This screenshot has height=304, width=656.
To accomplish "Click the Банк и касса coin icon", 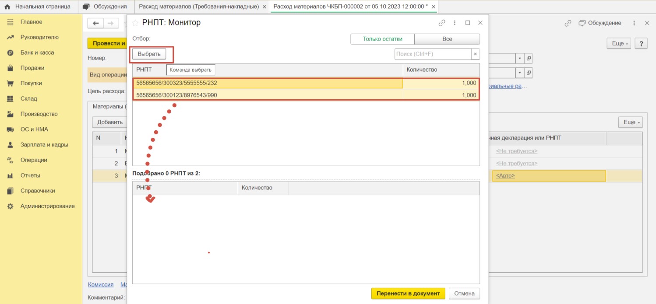I will coord(10,52).
